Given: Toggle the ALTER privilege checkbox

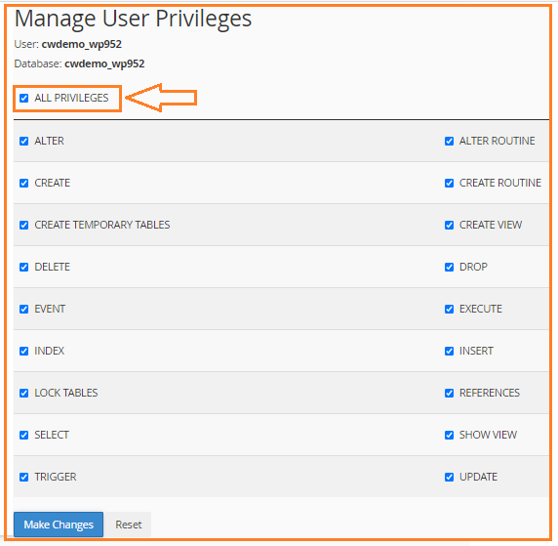Looking at the screenshot, I should click(23, 141).
